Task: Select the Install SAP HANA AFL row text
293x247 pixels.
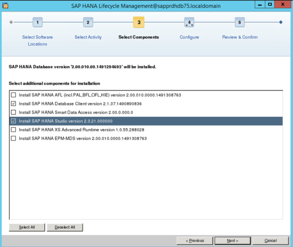Action: coord(100,95)
